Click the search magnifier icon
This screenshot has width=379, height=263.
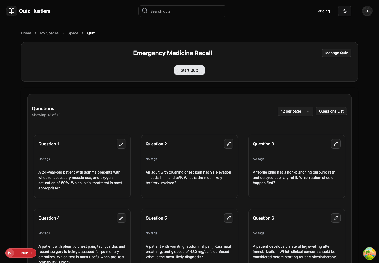(145, 11)
